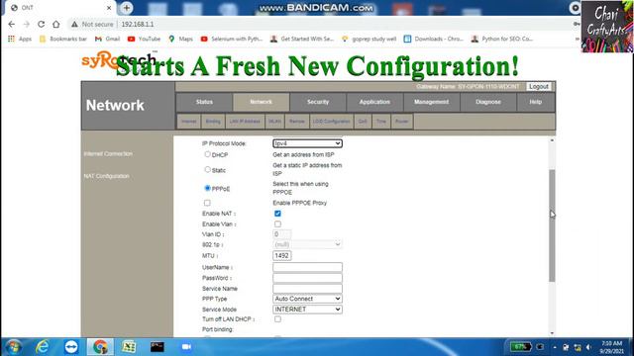Toggle the Enable Vlan checkbox
Viewport: 634px width, 356px height.
click(277, 223)
